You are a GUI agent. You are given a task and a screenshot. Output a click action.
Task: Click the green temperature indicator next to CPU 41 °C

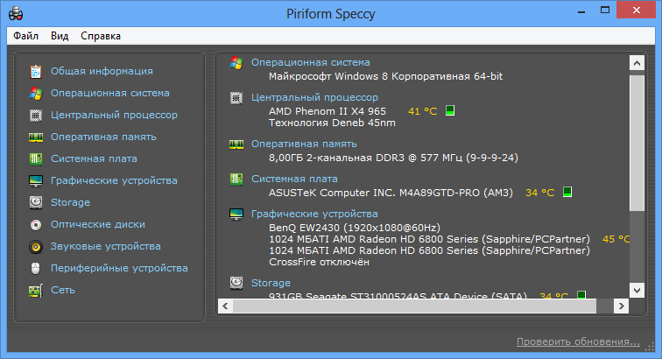[x=450, y=110]
